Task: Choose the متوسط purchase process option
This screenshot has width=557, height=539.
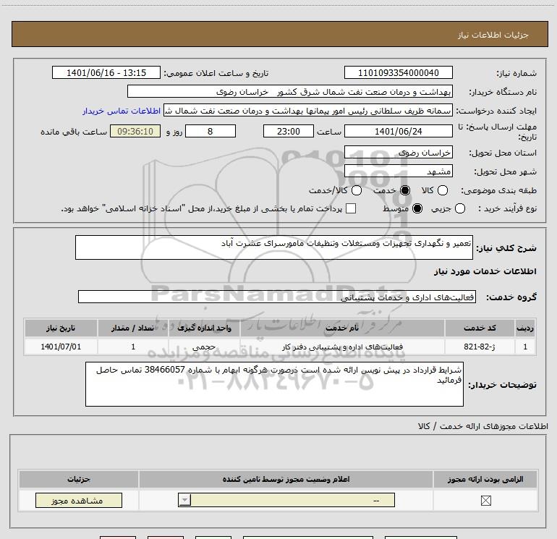Action: coord(417,208)
